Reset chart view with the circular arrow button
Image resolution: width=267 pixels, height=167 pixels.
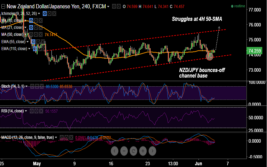pyautogui.click(x=133, y=151)
